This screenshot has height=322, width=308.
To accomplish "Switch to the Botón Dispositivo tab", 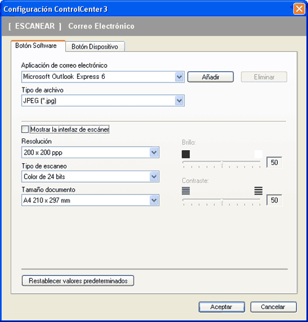I will [x=95, y=47].
